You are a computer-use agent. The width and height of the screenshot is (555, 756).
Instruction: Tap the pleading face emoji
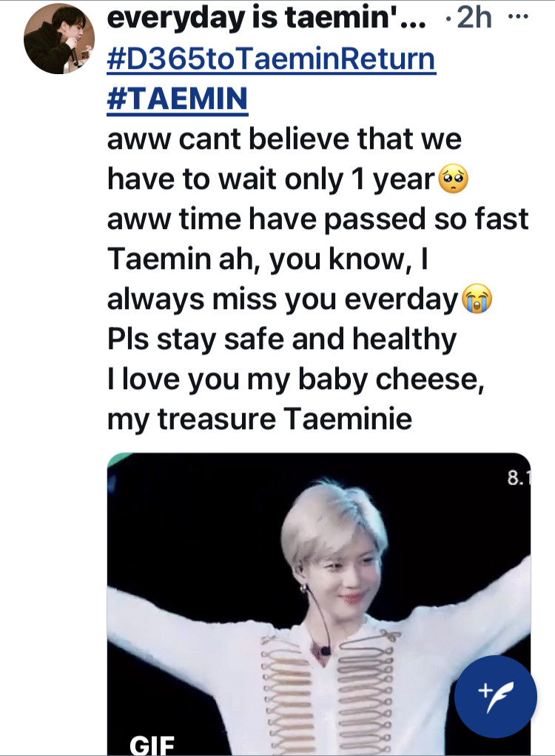click(x=453, y=179)
